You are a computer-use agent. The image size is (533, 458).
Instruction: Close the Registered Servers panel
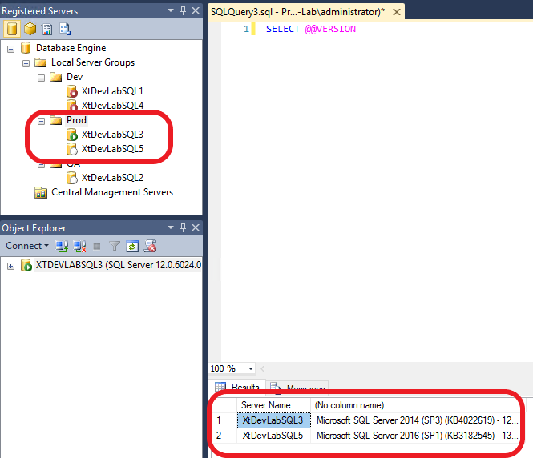tap(196, 10)
